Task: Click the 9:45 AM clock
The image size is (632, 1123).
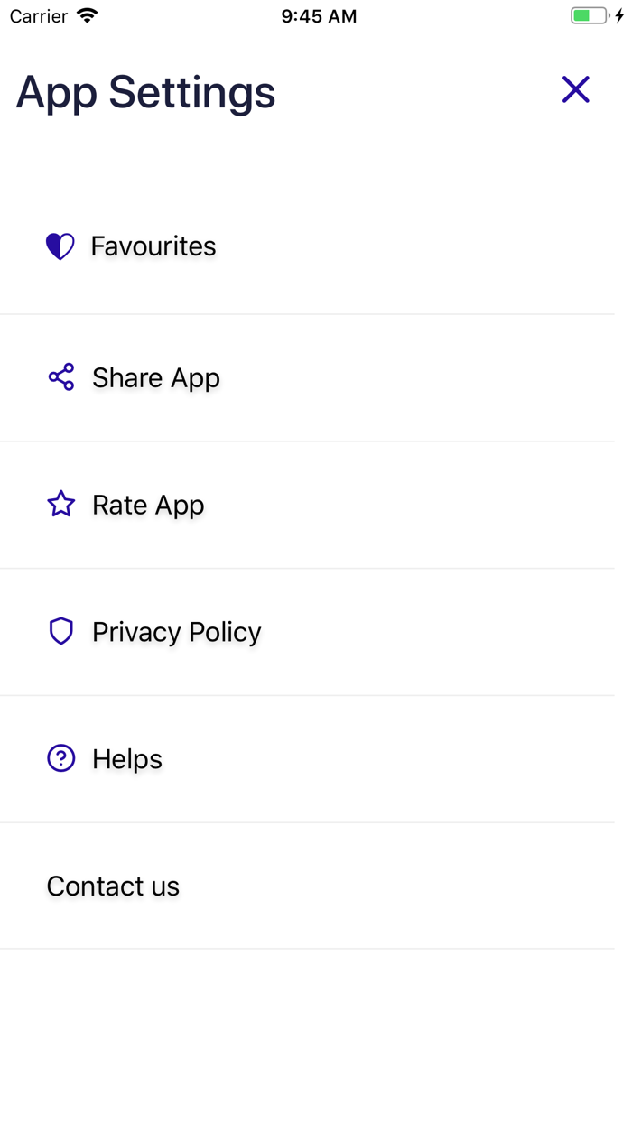Action: point(319,16)
